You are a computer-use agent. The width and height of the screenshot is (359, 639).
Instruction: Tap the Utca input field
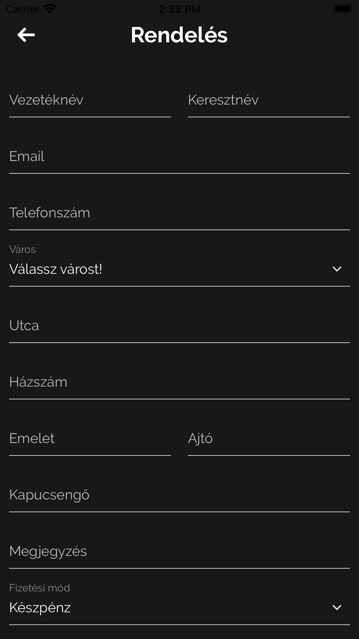(179, 326)
